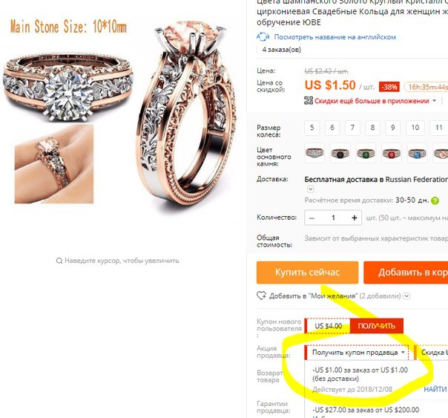Click the heart icon to add to wishlist
The width and height of the screenshot is (448, 418).
pos(261,295)
